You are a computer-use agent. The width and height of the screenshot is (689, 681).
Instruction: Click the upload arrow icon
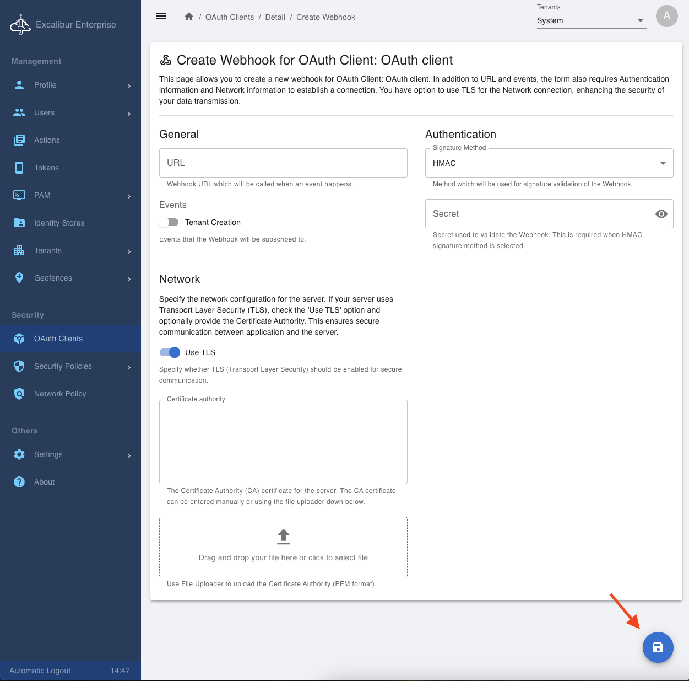(283, 537)
